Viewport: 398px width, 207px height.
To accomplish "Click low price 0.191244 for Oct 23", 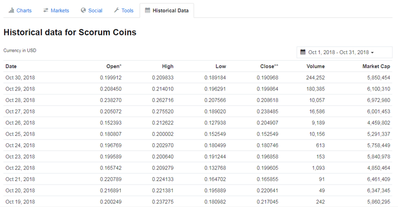I will pyautogui.click(x=215, y=157).
